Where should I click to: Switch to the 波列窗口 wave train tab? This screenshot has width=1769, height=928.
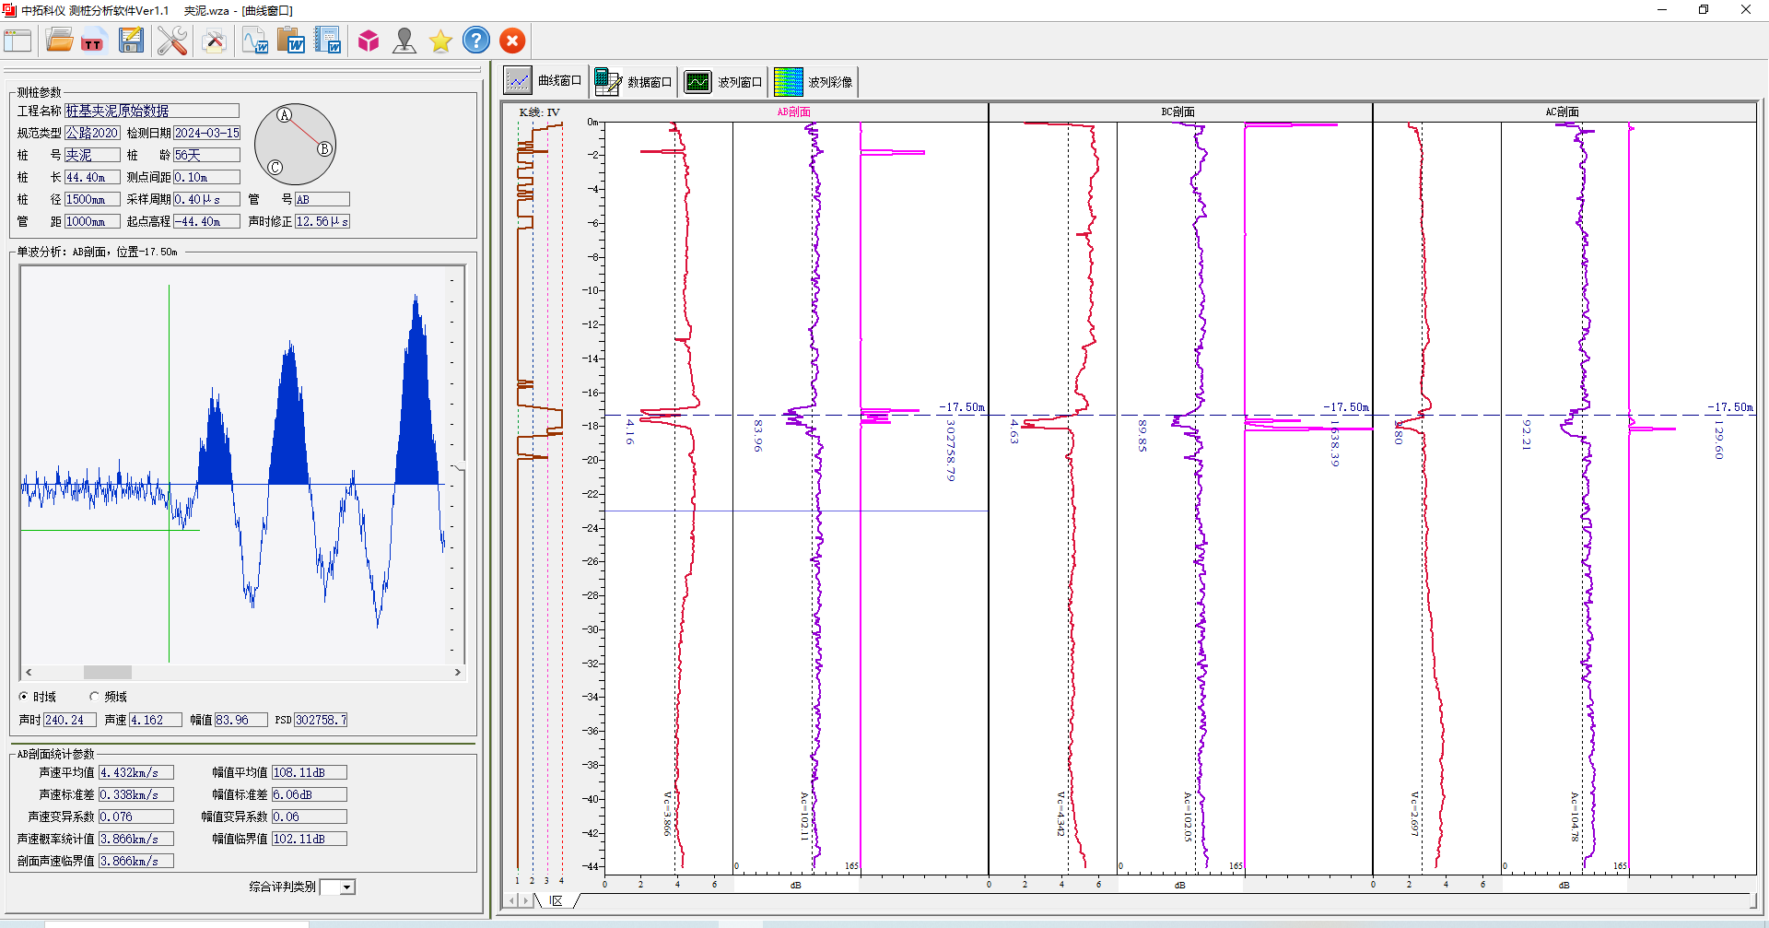point(724,82)
